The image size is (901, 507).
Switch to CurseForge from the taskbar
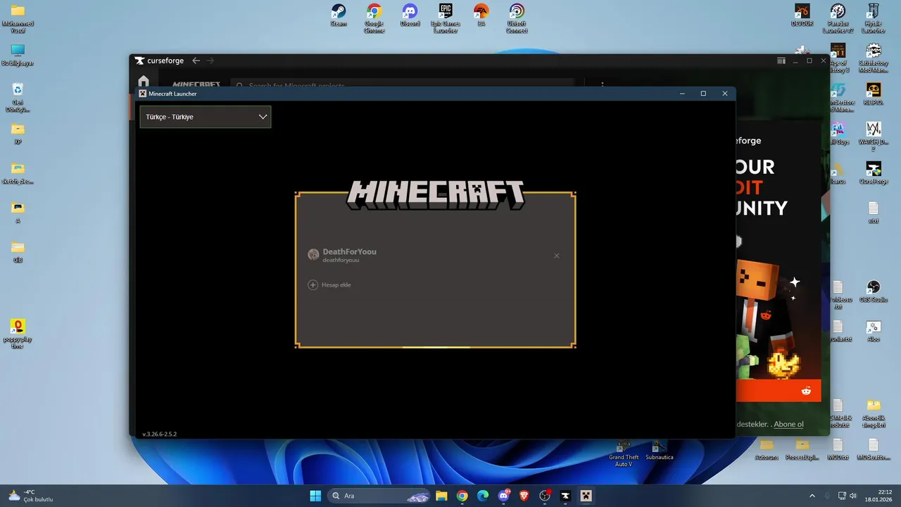click(x=565, y=496)
